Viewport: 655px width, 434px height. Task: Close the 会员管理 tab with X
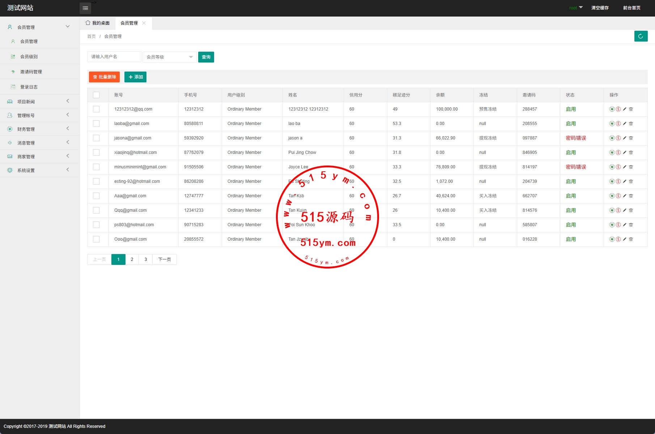(144, 23)
